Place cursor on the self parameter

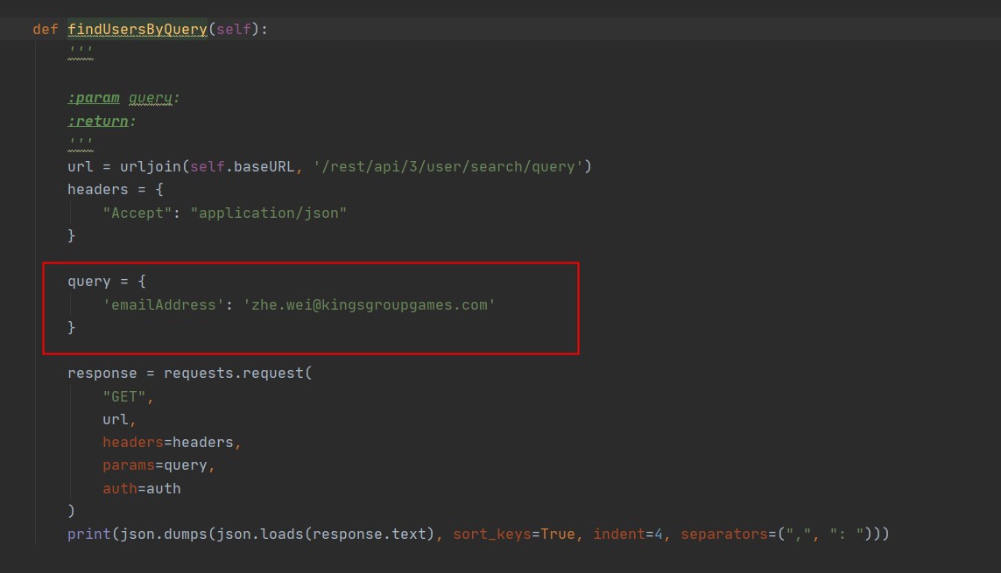[x=234, y=30]
